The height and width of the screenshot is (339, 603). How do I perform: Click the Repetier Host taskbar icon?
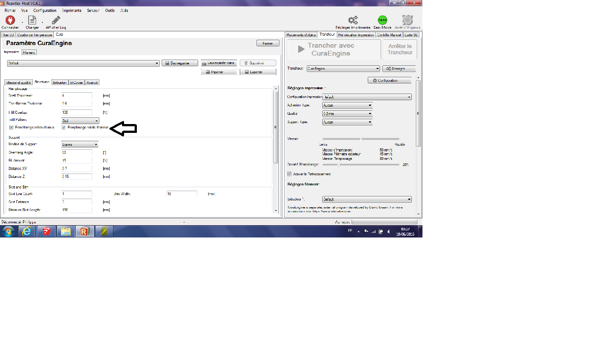(85, 231)
